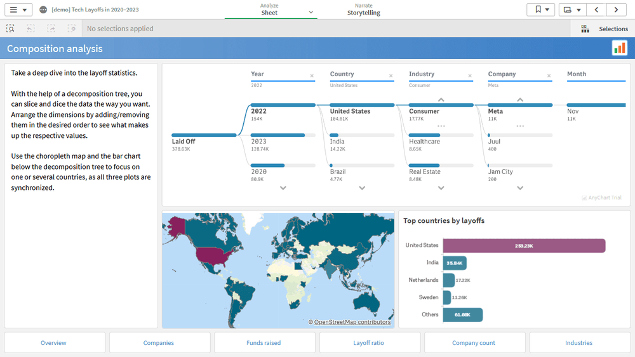Remove the Company dimension with X
The width and height of the screenshot is (635, 357).
[549, 76]
